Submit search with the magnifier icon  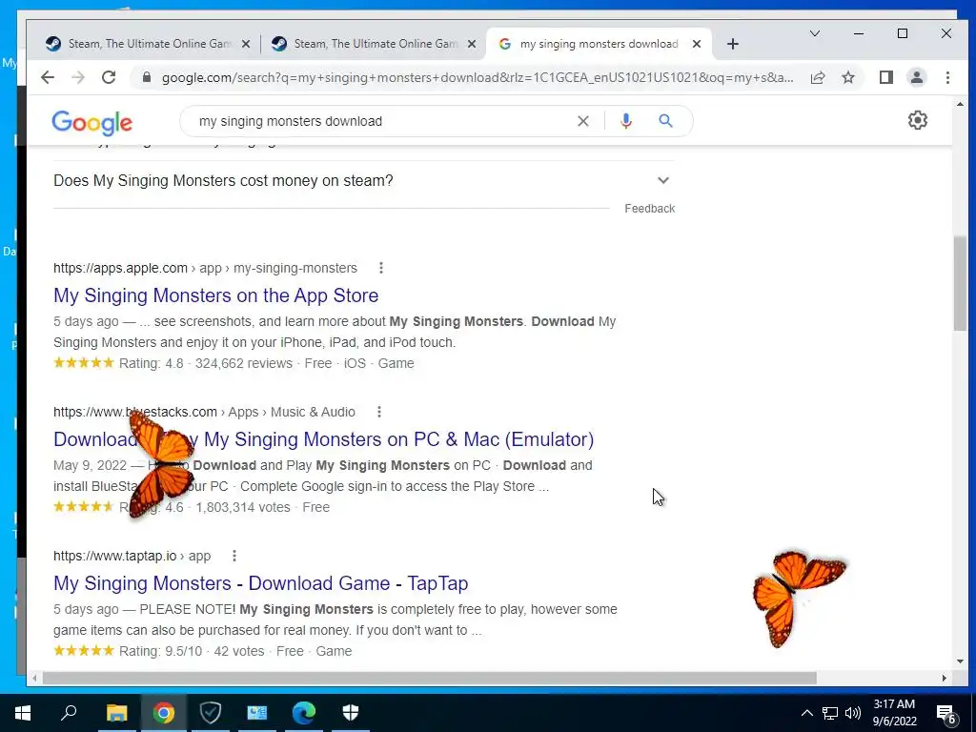tap(665, 121)
